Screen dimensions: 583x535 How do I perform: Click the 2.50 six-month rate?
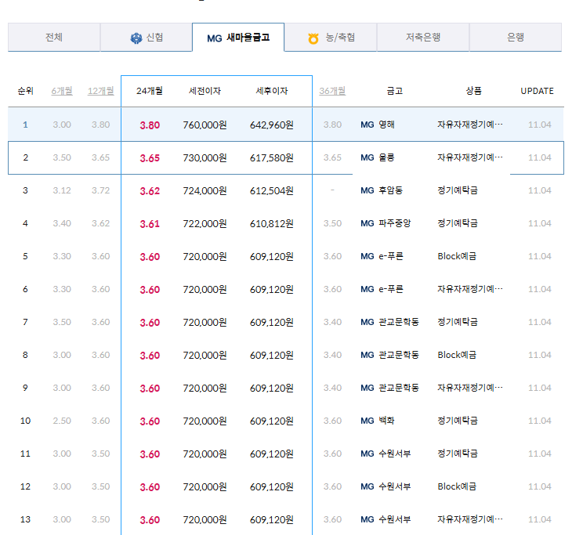coord(62,421)
